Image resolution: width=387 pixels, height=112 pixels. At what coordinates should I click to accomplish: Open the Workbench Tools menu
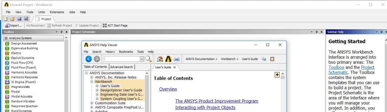30,12
